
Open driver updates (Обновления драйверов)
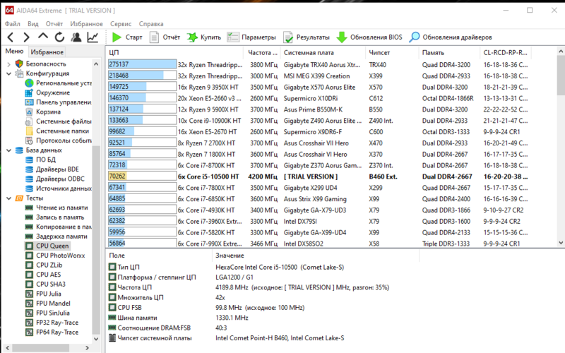pyautogui.click(x=452, y=37)
